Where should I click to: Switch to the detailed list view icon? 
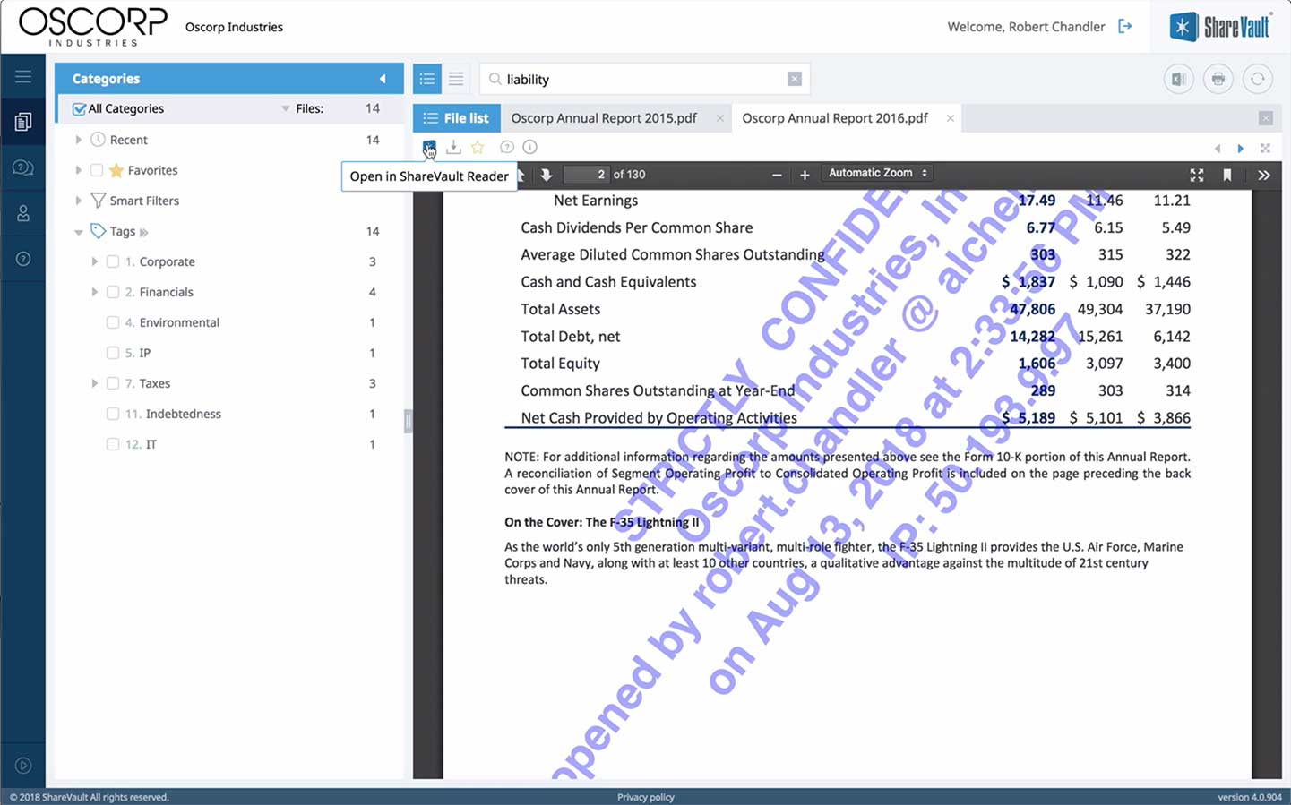427,79
